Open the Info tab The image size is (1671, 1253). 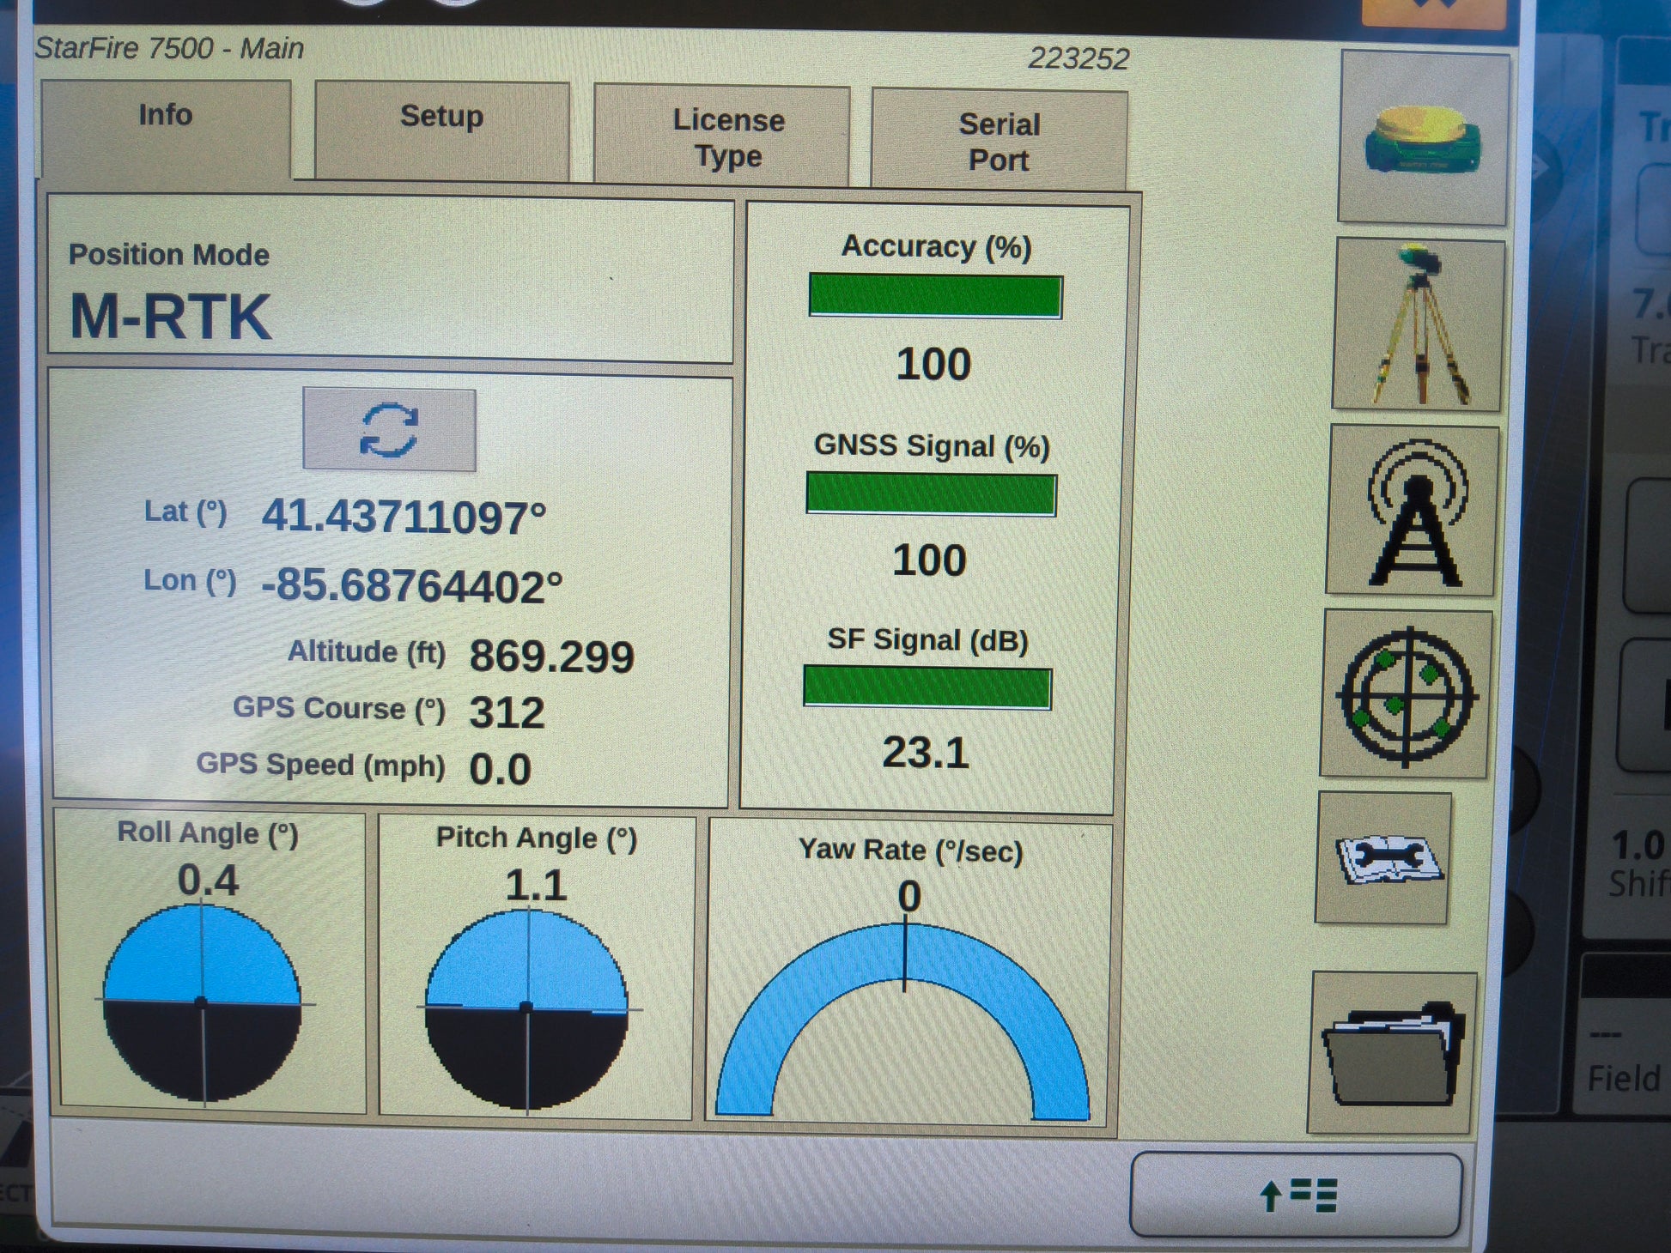166,129
